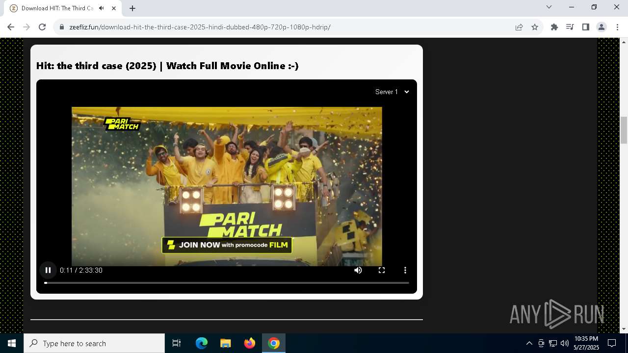This screenshot has width=628, height=353.
Task: Pause the video playback
Action: pyautogui.click(x=48, y=270)
